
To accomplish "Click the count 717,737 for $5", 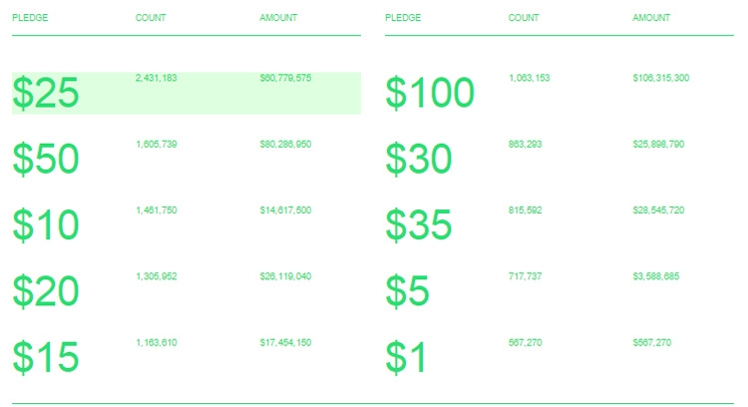I will (525, 276).
